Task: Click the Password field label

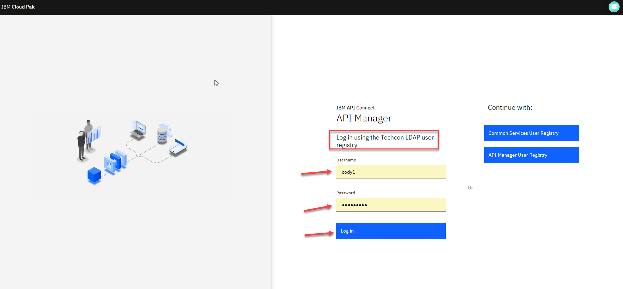Action: 346,193
